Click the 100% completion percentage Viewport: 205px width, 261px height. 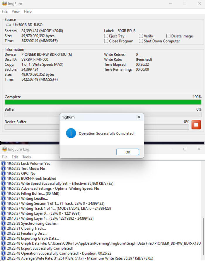click(197, 97)
